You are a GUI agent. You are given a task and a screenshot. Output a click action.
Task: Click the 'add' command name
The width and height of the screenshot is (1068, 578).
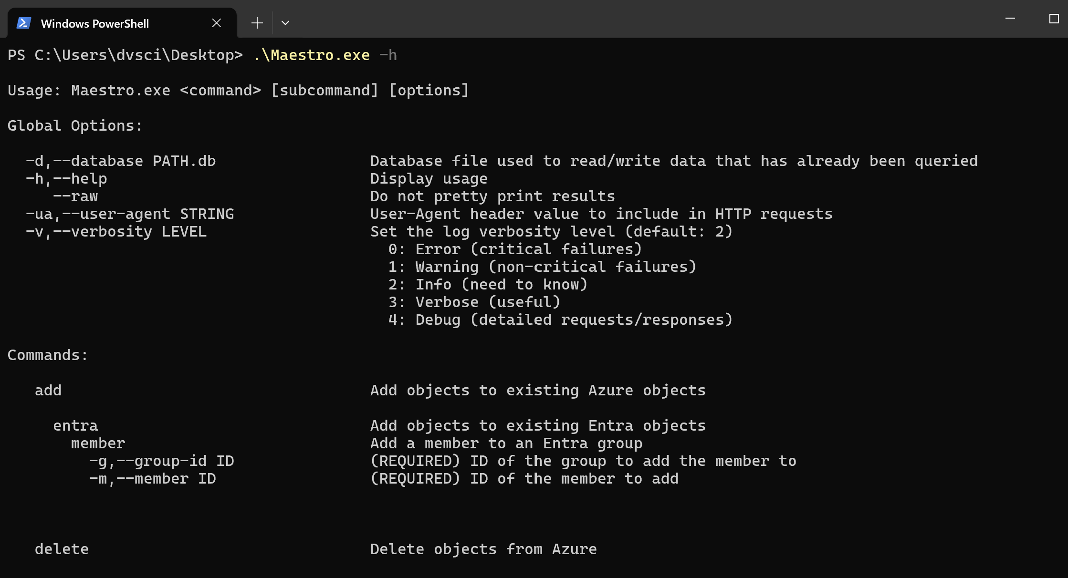(x=48, y=391)
